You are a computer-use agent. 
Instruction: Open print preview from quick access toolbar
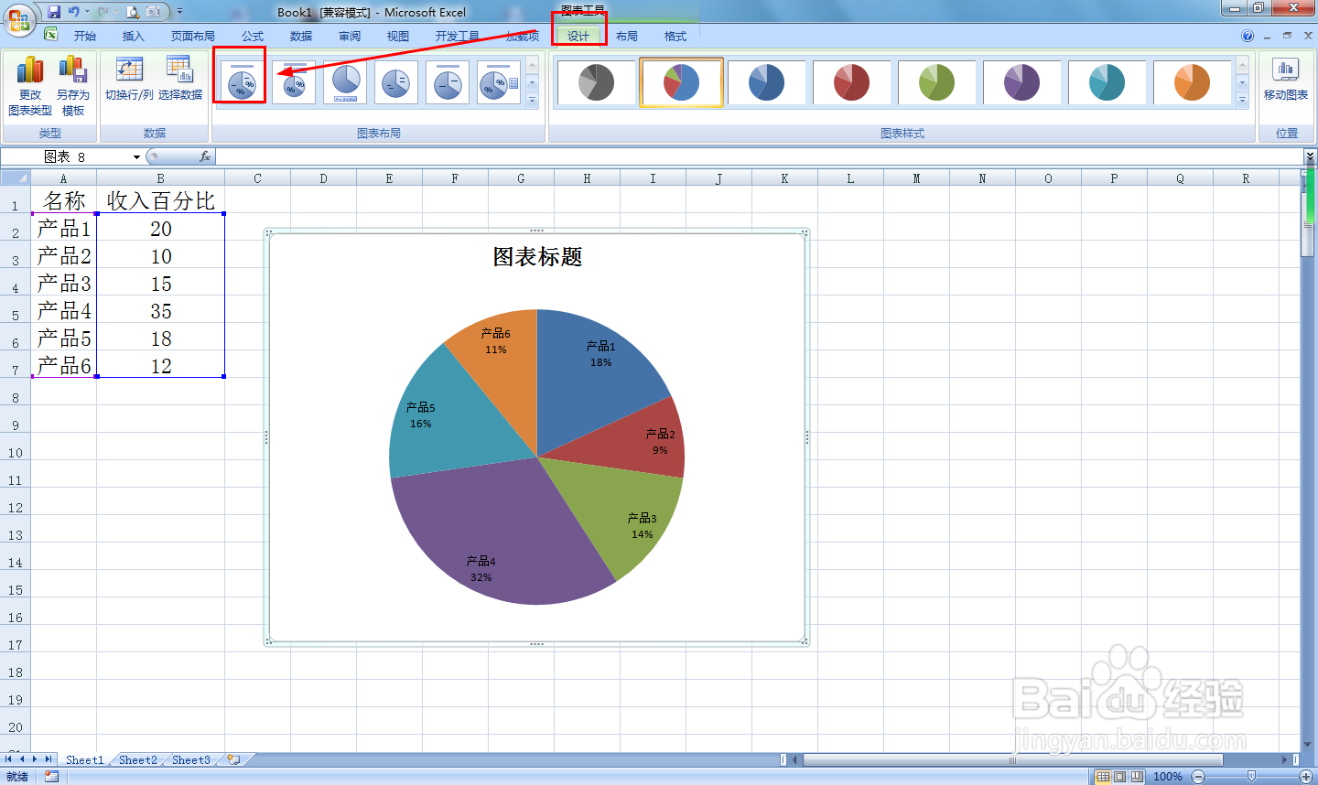133,12
